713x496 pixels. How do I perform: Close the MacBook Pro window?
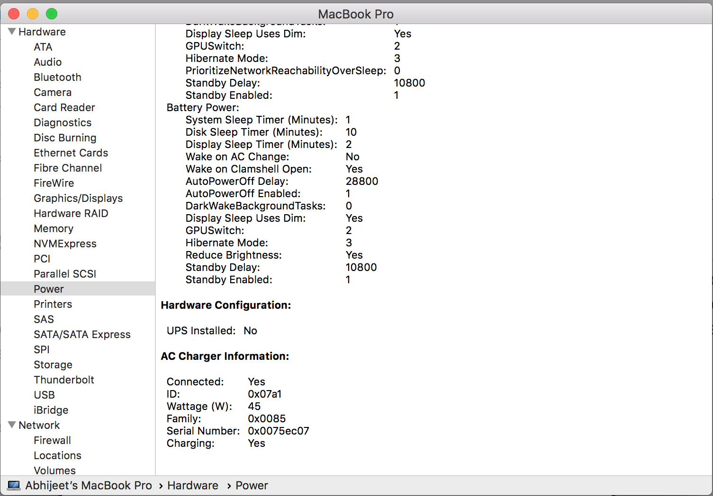(x=14, y=14)
